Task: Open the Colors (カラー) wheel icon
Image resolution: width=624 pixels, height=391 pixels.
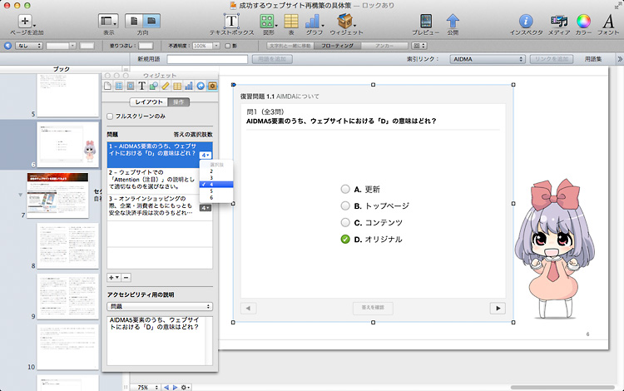Action: click(x=583, y=21)
